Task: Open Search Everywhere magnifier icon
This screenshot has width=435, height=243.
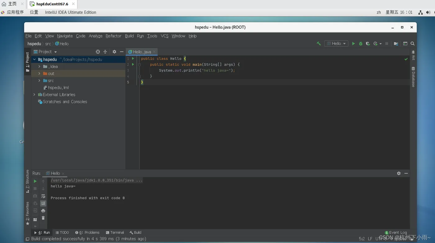Action: (413, 44)
